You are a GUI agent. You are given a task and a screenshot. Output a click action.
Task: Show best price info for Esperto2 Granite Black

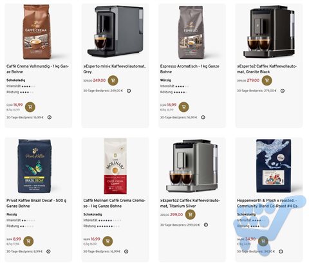[x=283, y=91]
